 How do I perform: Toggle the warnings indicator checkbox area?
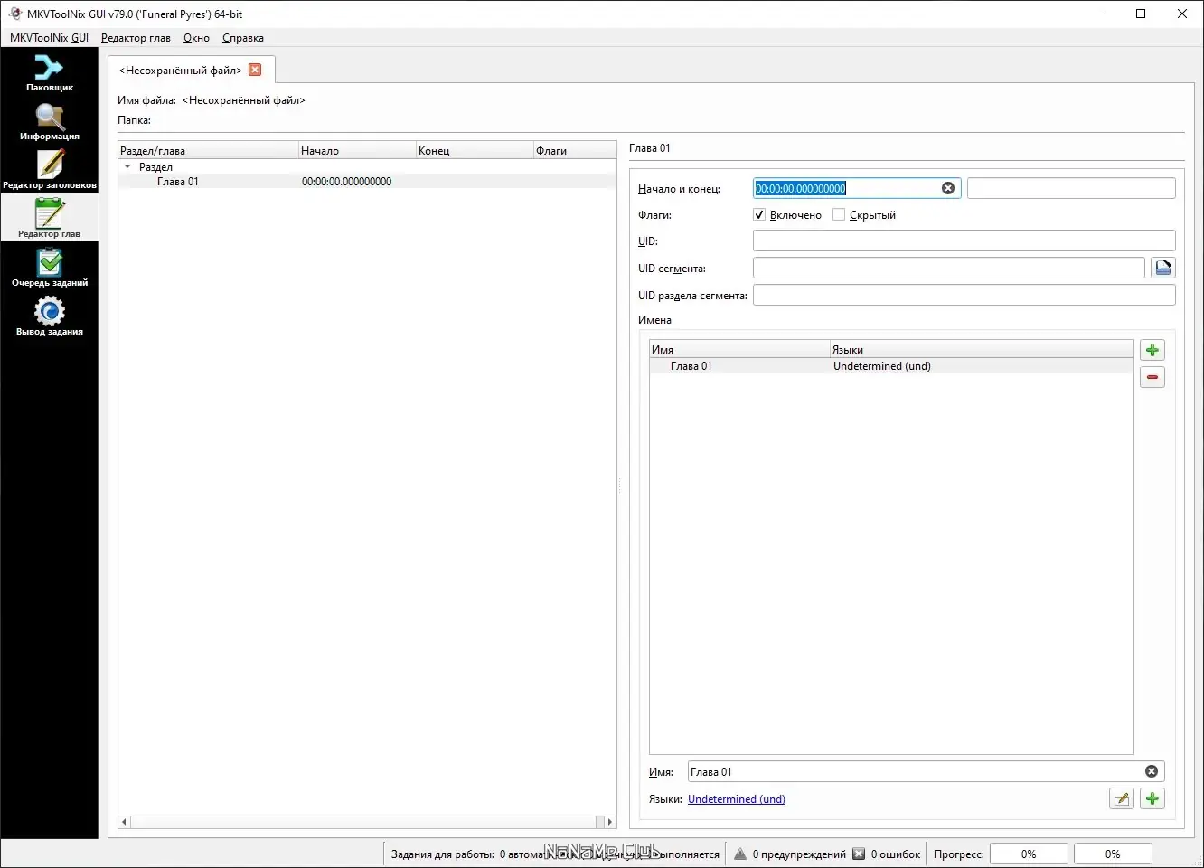coord(741,854)
